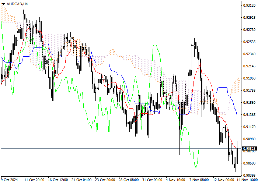Click the 9 Oct 2024 date label

click(9, 180)
